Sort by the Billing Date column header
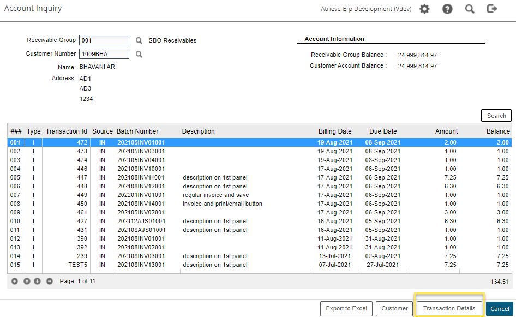This screenshot has width=516, height=317. tap(335, 131)
